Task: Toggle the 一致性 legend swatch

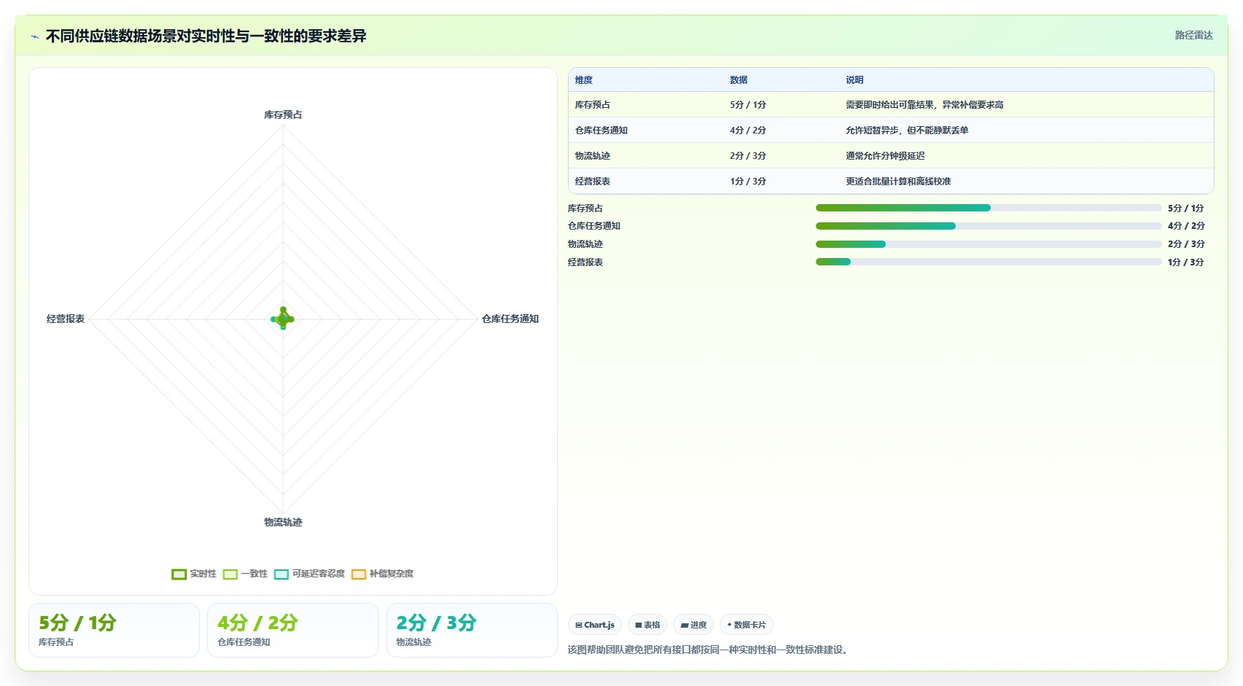Action: (230, 574)
